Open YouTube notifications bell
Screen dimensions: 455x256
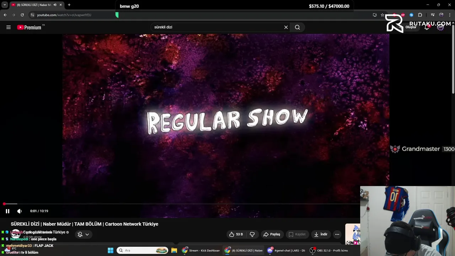[x=427, y=27]
